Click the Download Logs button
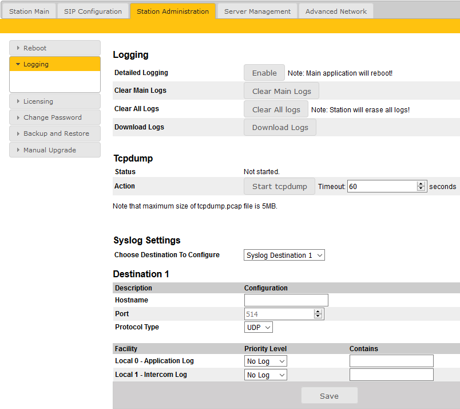460x409 pixels. [x=280, y=127]
